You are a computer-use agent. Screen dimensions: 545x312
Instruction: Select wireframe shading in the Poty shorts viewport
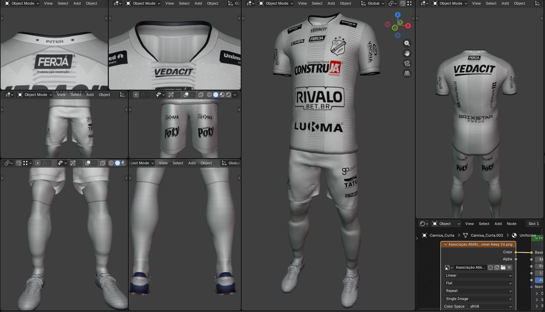pyautogui.click(x=209, y=95)
